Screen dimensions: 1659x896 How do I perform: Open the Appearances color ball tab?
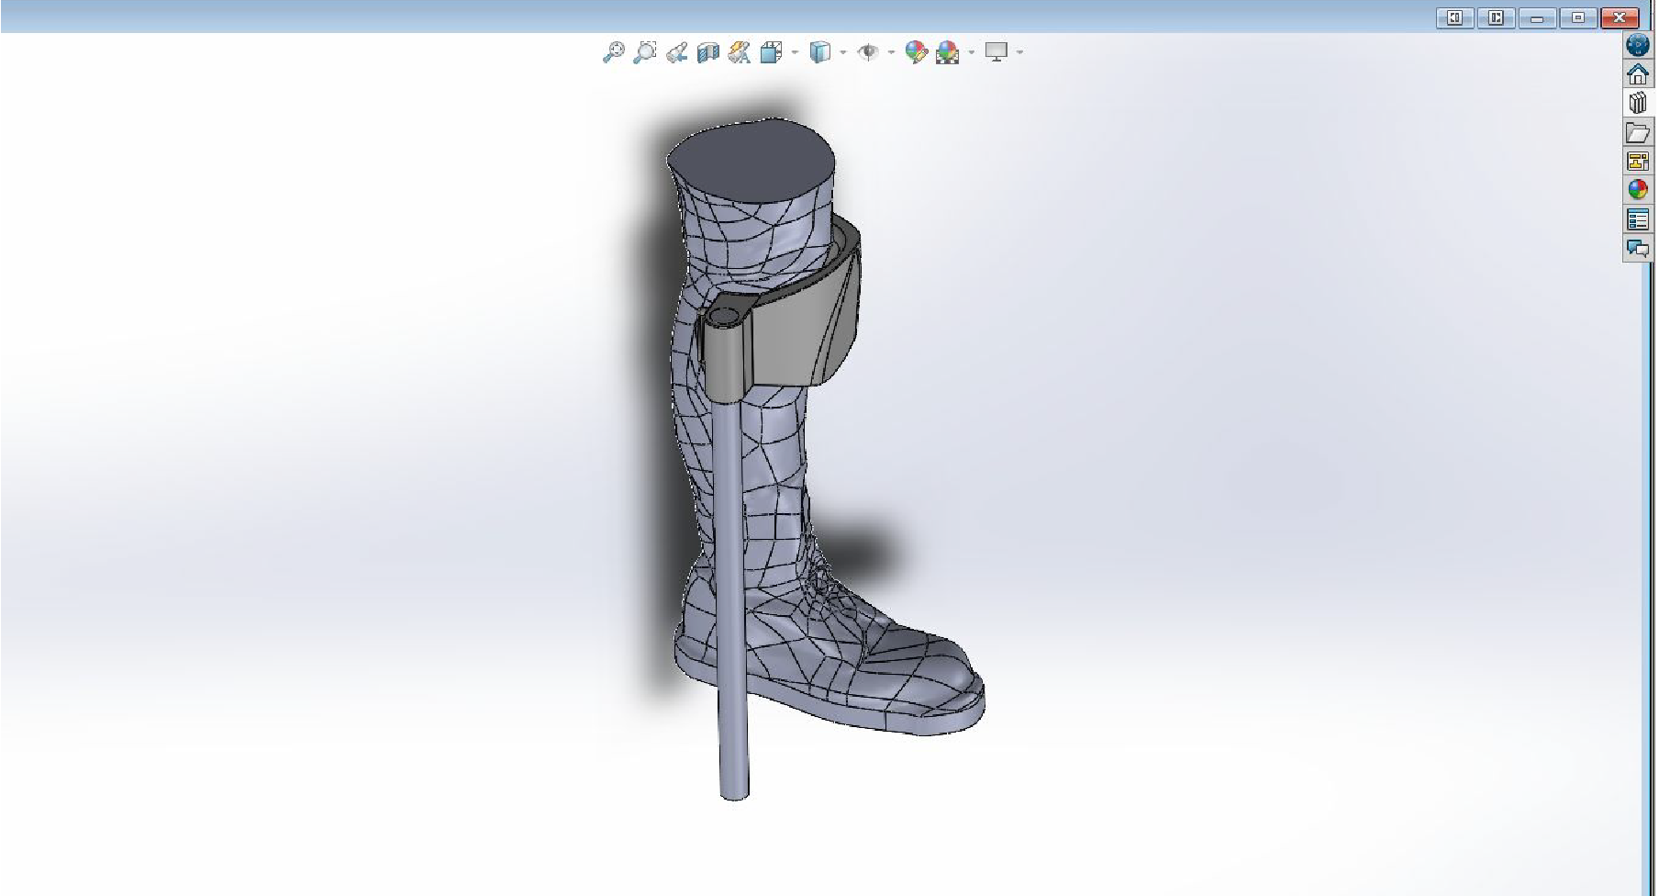pos(1637,190)
